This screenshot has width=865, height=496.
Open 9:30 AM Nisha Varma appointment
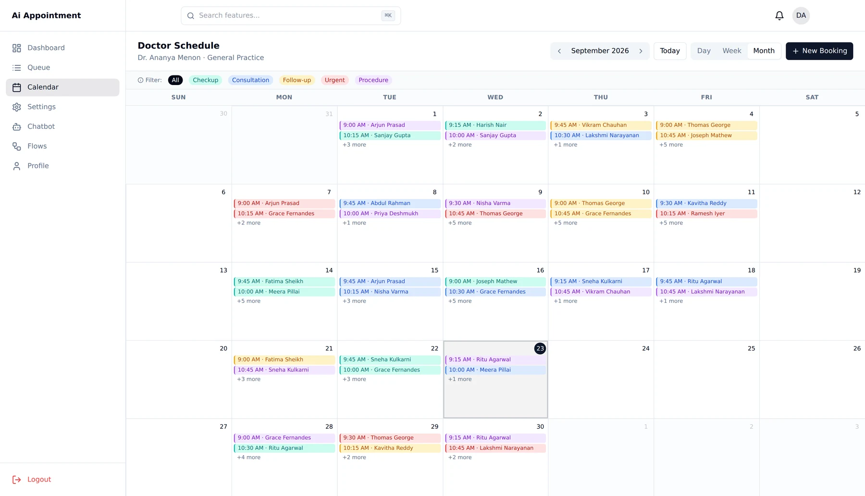pos(495,203)
